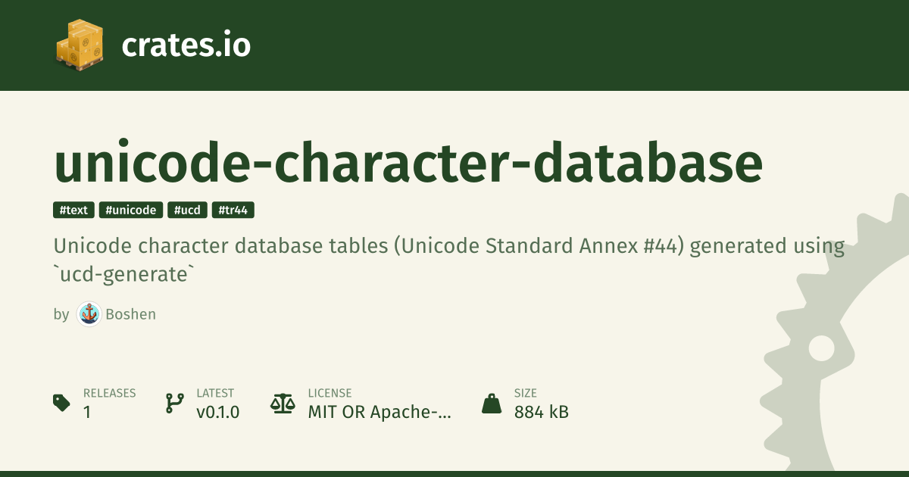Viewport: 909px width, 477px height.
Task: Click the #tr44 keyword tag
Action: [233, 210]
